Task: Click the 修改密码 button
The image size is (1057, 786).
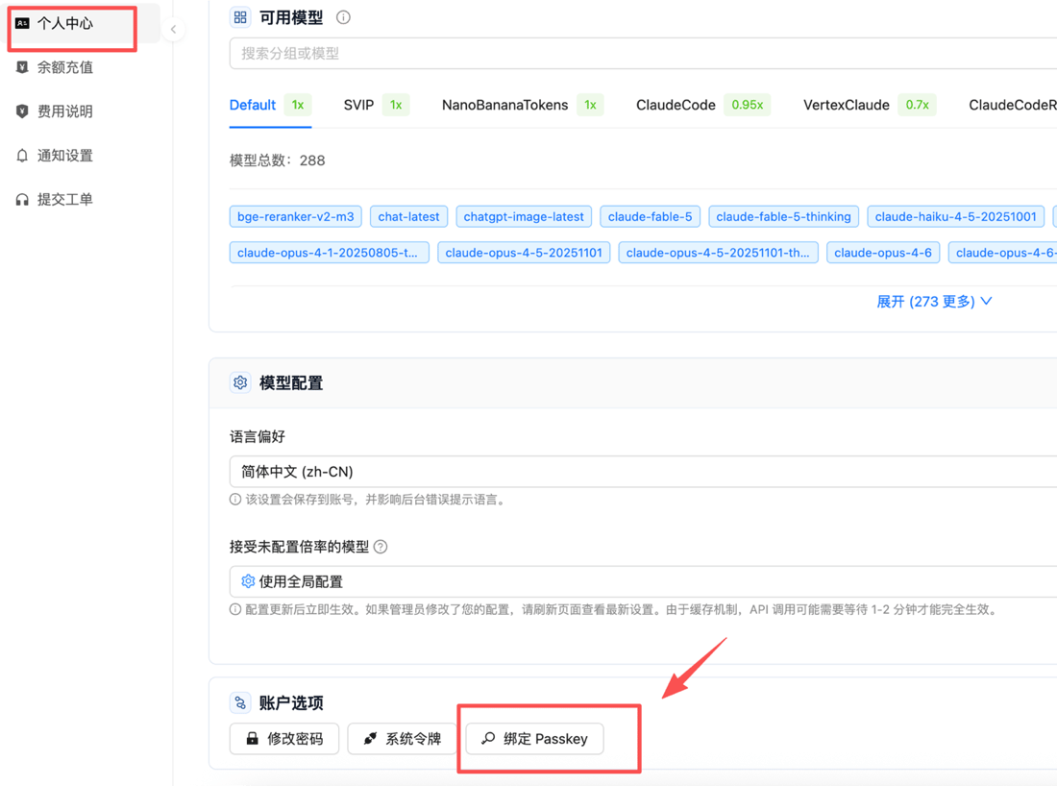Action: pos(283,739)
